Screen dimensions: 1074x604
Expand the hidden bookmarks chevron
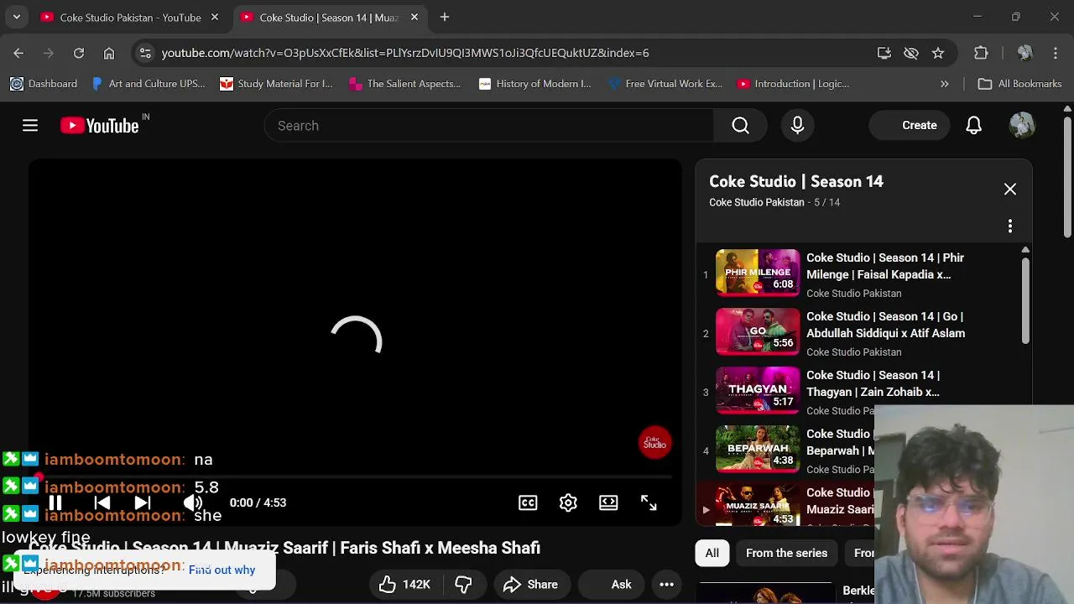pos(945,84)
